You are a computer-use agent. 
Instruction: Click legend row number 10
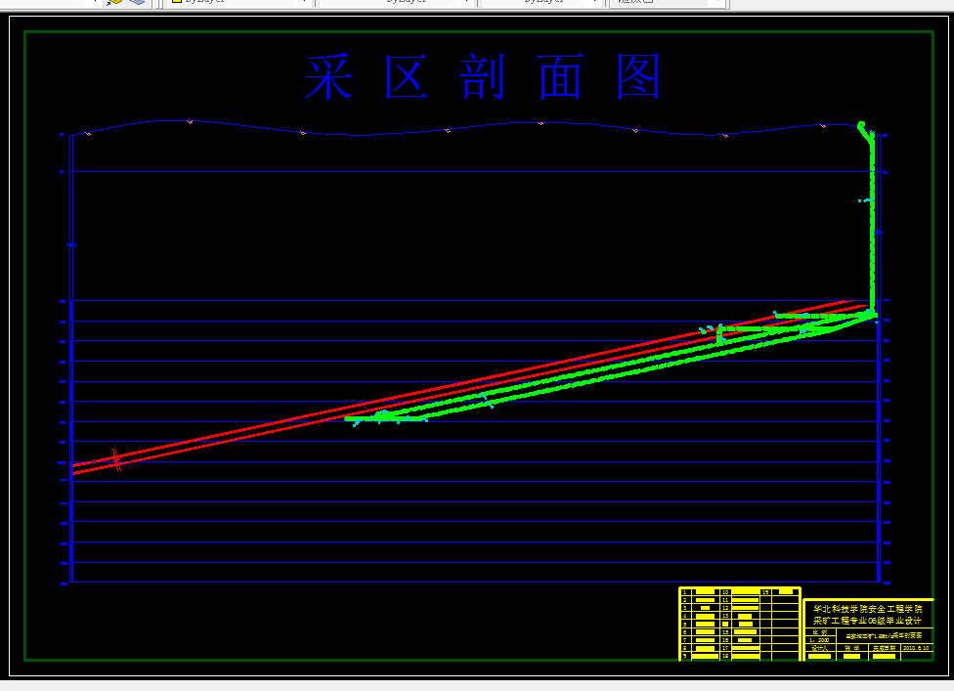tap(725, 592)
